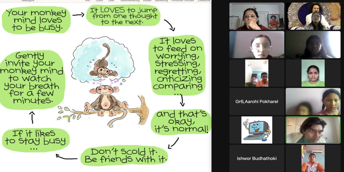344x172 pixels.
Task: Select the green-bordered active speaker tile
Action: (313, 130)
